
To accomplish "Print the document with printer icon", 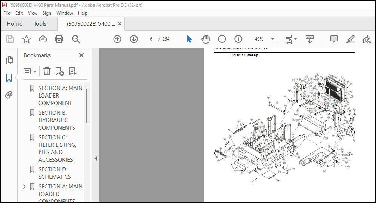I will 59,39.
